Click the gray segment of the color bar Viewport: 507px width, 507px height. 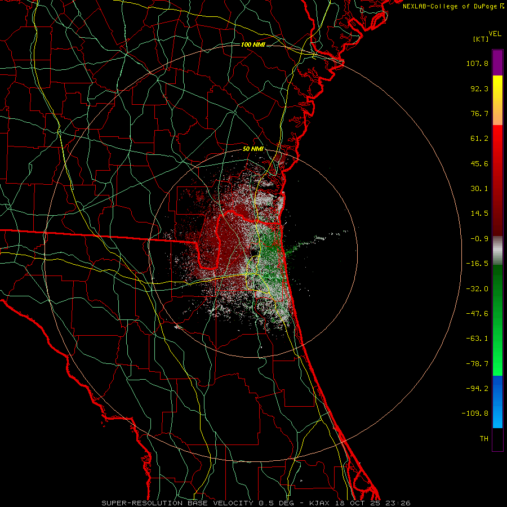click(497, 250)
